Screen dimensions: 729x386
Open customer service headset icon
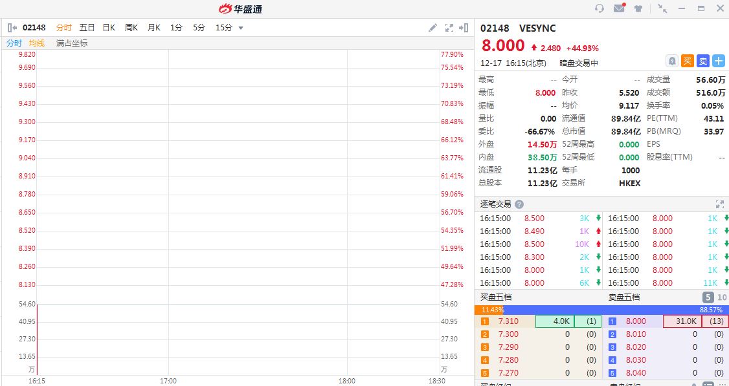point(600,8)
